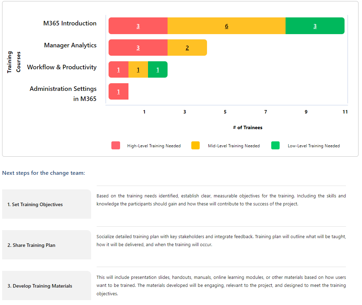Click the High-Level Training Needed legend label

pyautogui.click(x=154, y=146)
